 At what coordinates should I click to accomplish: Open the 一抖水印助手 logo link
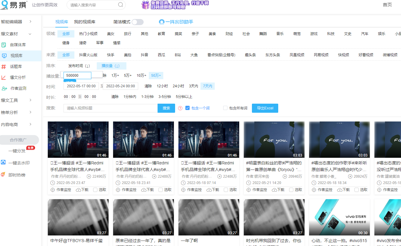tap(176, 22)
